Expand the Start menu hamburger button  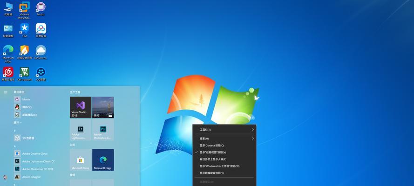click(5, 92)
